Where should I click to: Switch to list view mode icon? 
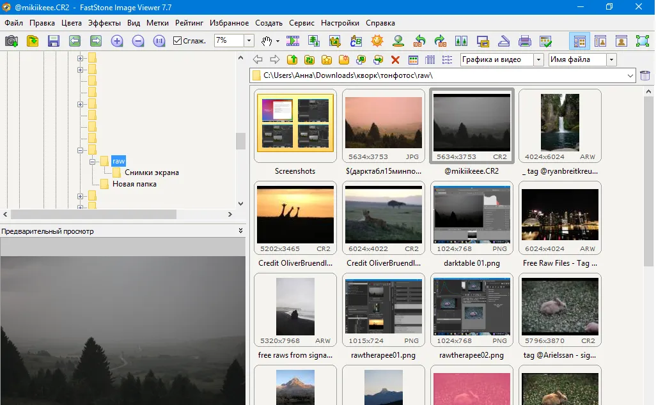pos(447,60)
